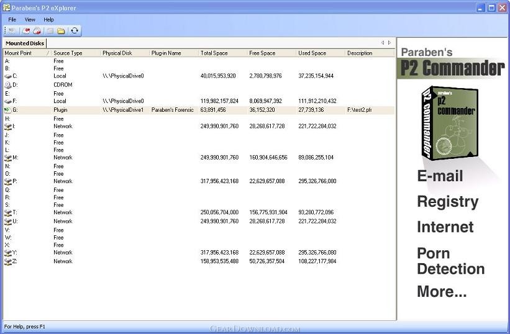510x334 pixels.
Task: Click the P2 Commander product box image
Action: coord(450,123)
